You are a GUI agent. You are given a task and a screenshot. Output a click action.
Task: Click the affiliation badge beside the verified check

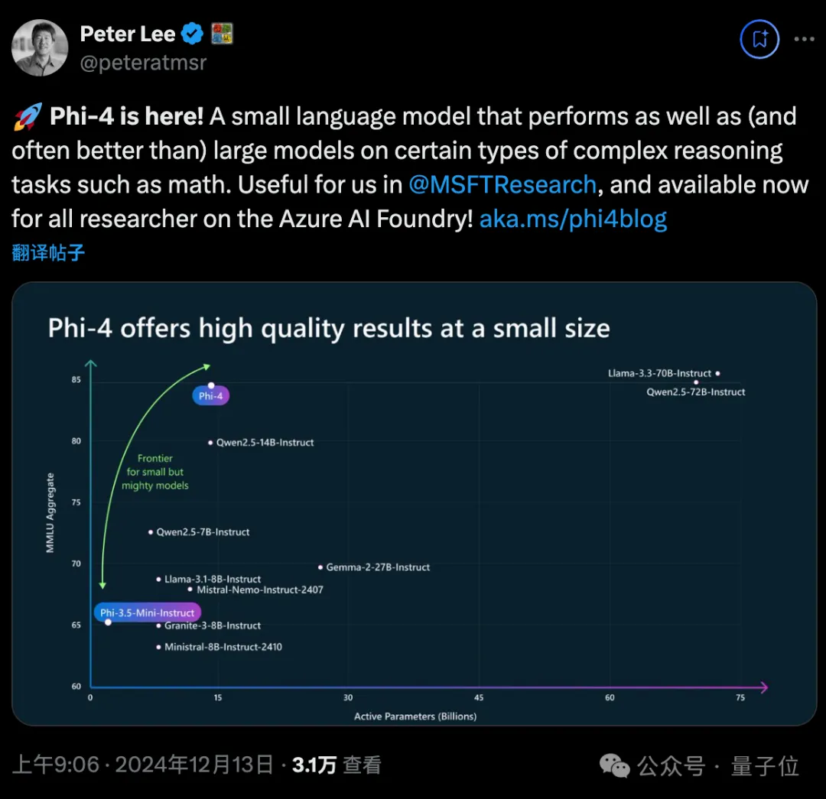tap(222, 34)
